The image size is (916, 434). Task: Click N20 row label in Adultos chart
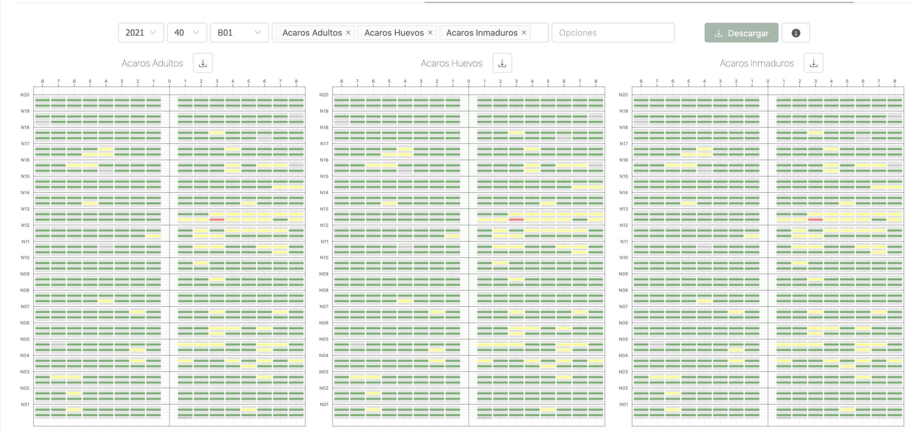pyautogui.click(x=25, y=95)
